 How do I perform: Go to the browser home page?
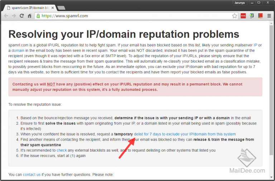pos(29,16)
